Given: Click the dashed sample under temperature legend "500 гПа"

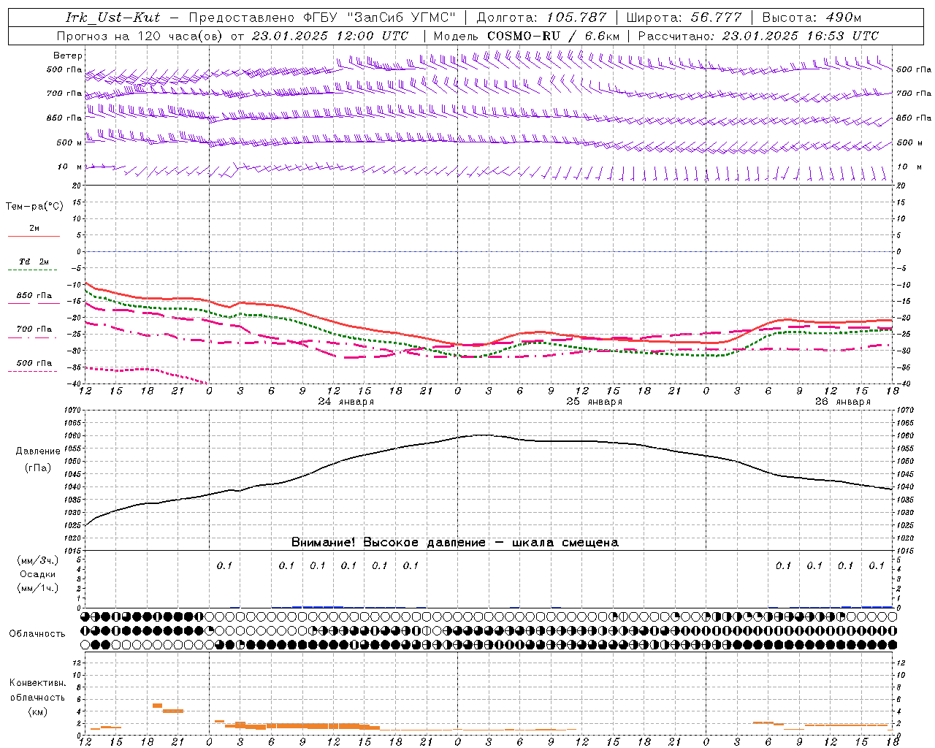Looking at the screenshot, I should tap(34, 372).
